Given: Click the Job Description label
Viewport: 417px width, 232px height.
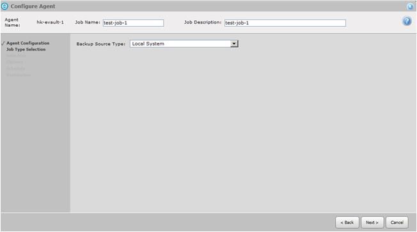Looking at the screenshot, I should (203, 22).
